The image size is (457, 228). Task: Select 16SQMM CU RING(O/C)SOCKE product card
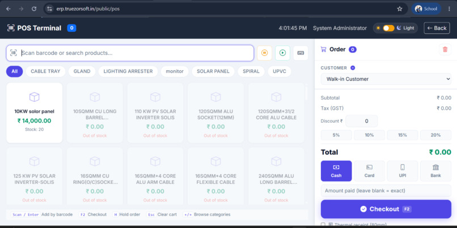click(95, 176)
